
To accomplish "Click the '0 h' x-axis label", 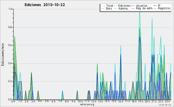I will point(13,101).
